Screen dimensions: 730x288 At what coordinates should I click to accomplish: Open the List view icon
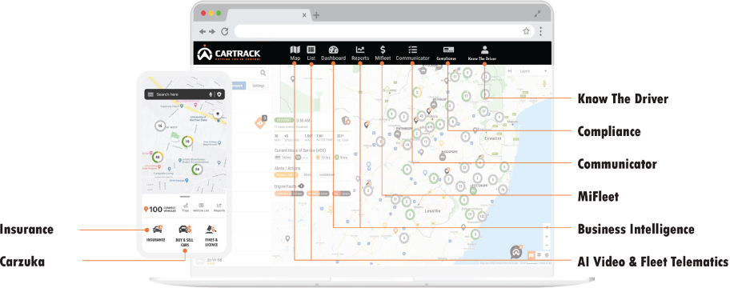click(311, 50)
